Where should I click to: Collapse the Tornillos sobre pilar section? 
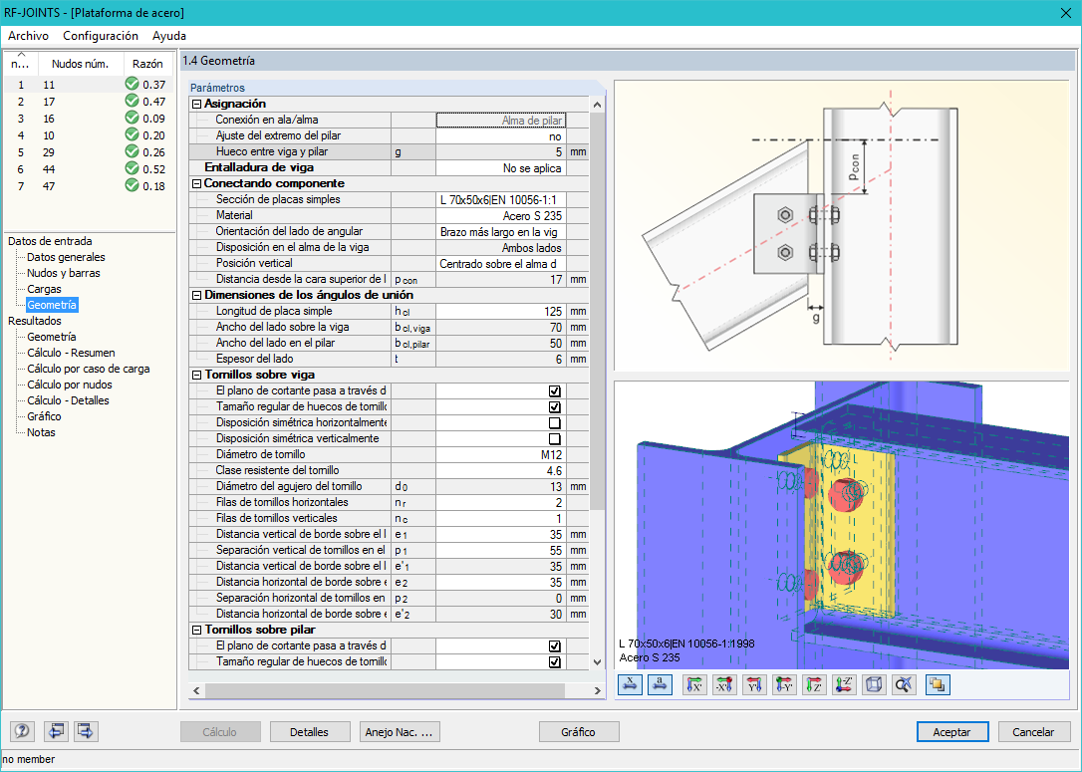(196, 630)
